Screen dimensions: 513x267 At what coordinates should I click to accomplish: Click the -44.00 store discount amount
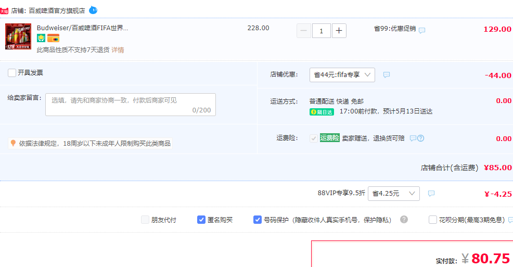[498, 75]
